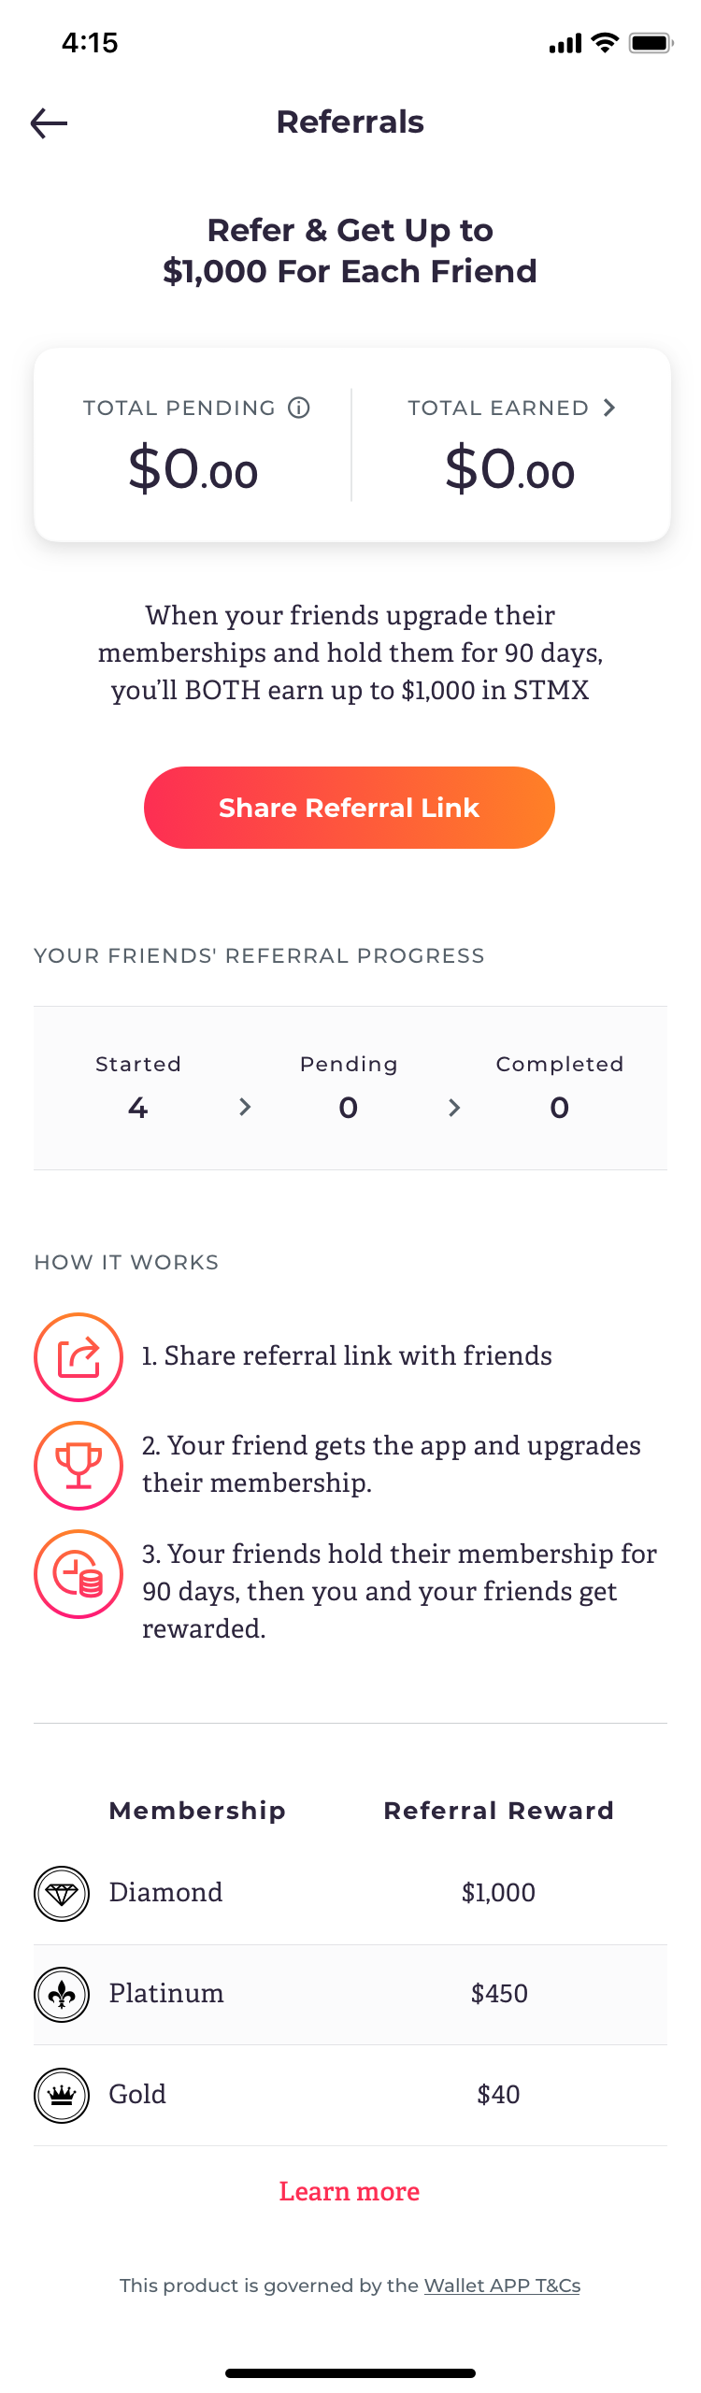Viewport: 701px width, 2393px height.
Task: Open the Learn more link
Action: 350,2191
